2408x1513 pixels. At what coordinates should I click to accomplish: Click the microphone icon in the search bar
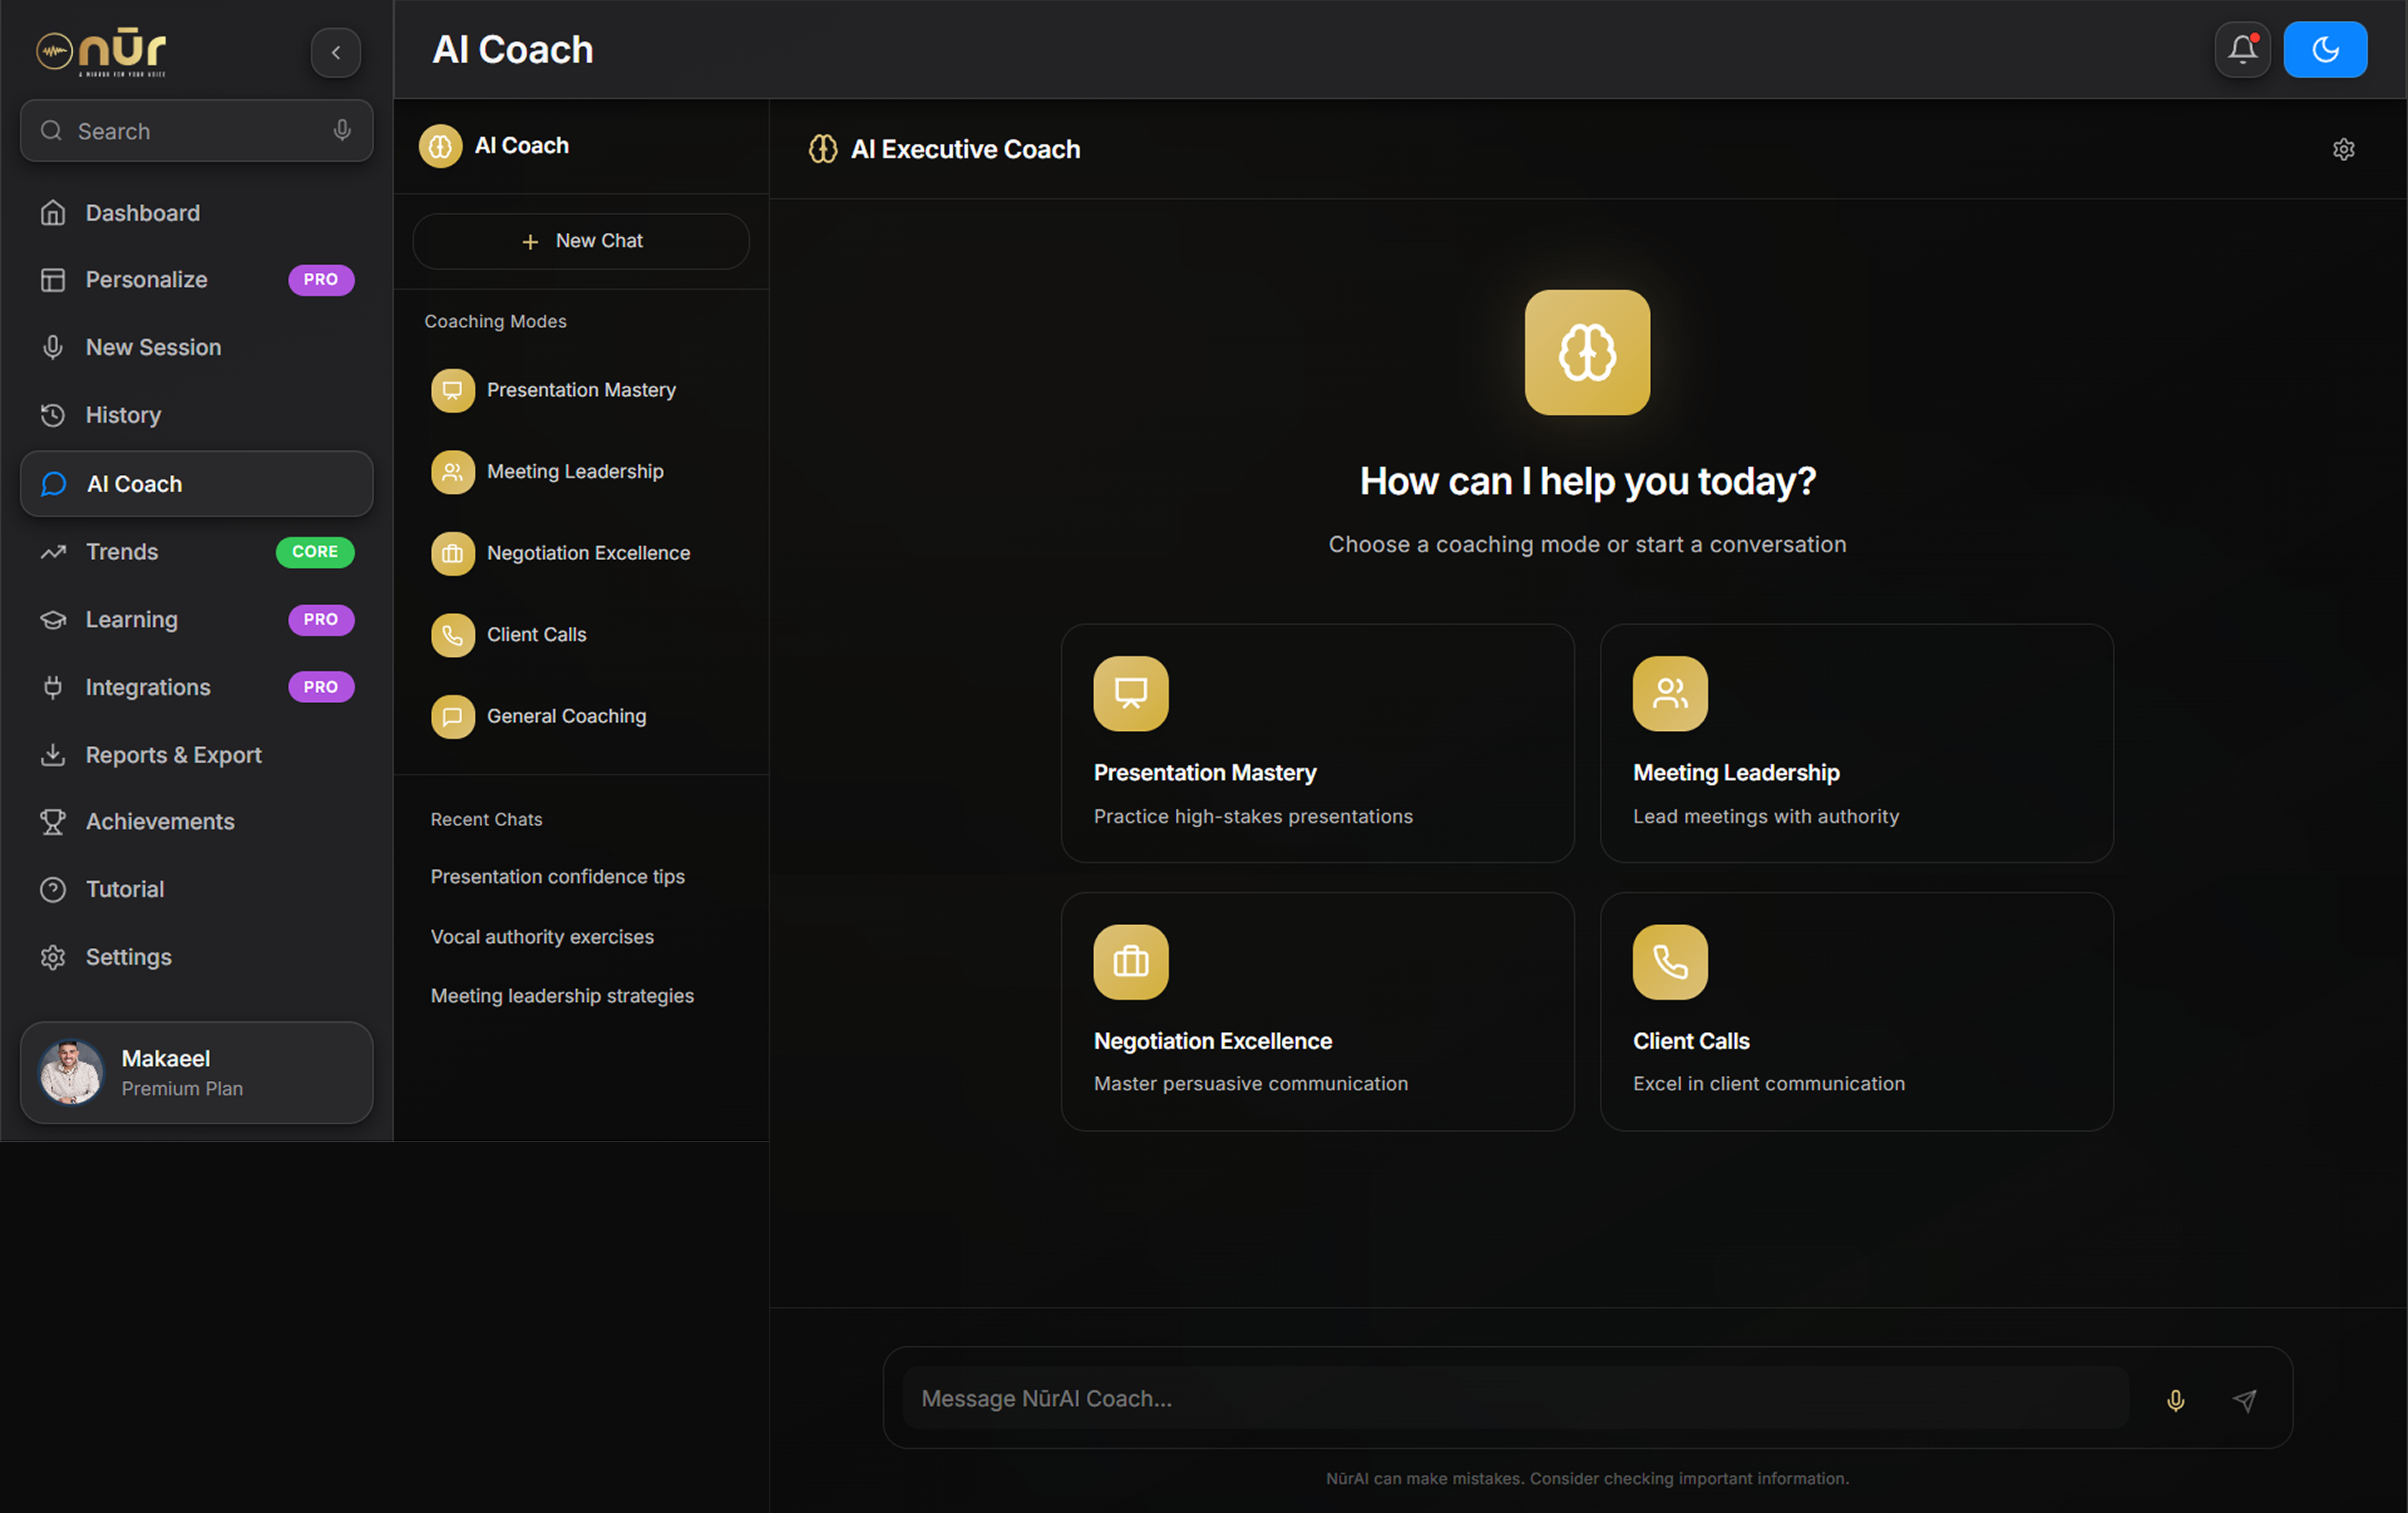click(x=342, y=131)
